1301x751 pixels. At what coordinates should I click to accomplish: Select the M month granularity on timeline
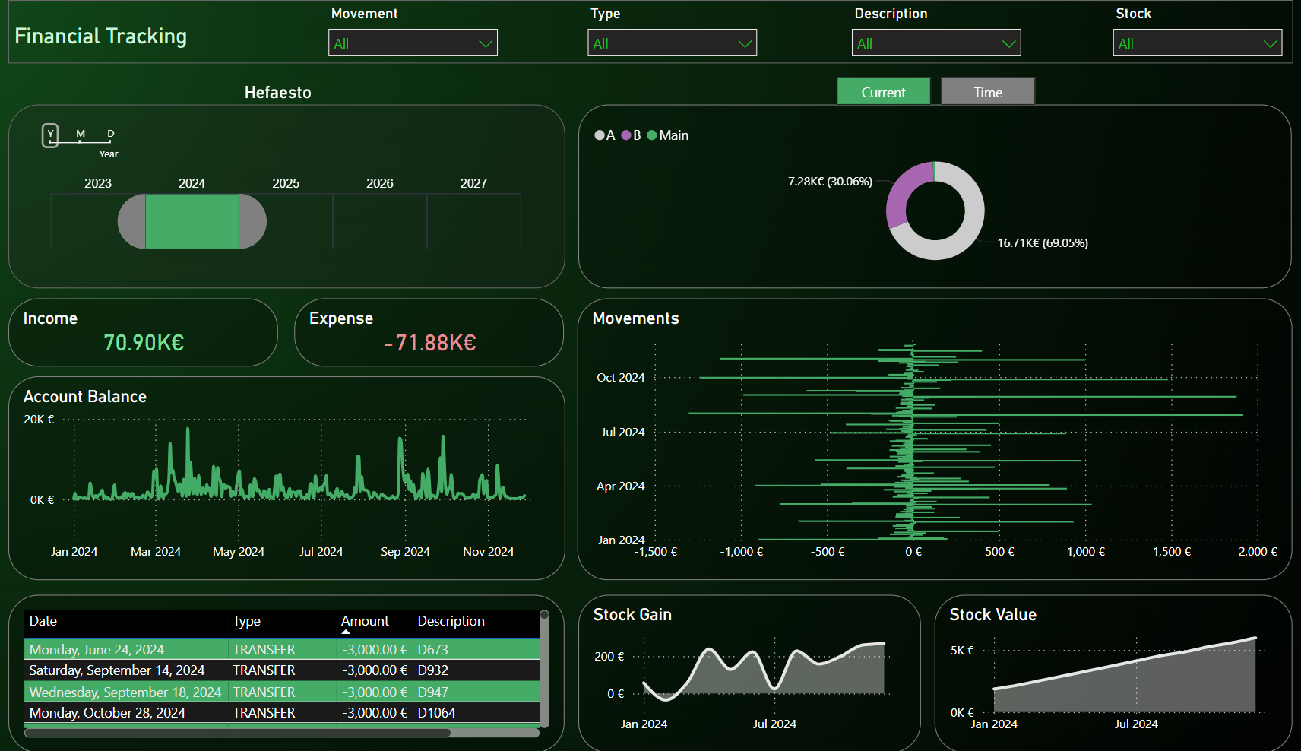tap(81, 135)
